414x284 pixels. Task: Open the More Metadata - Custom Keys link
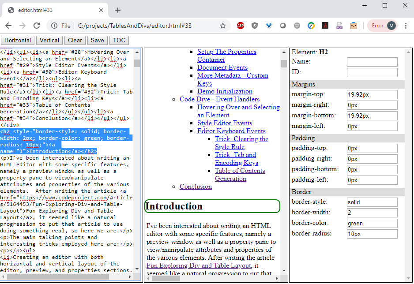(x=233, y=79)
